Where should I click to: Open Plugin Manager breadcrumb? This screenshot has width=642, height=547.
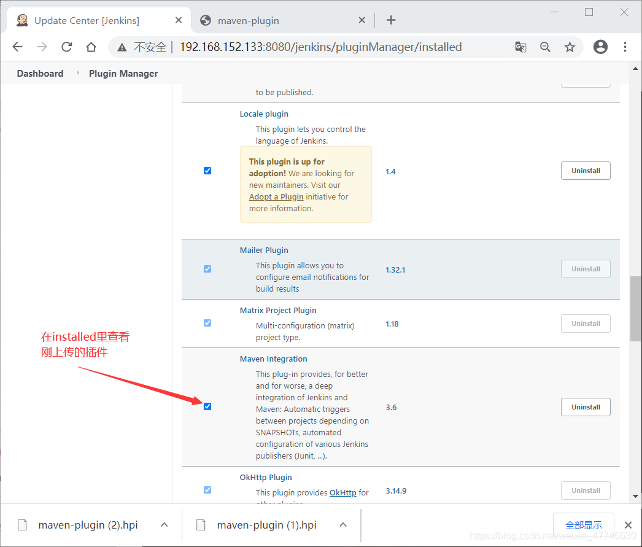click(x=123, y=73)
